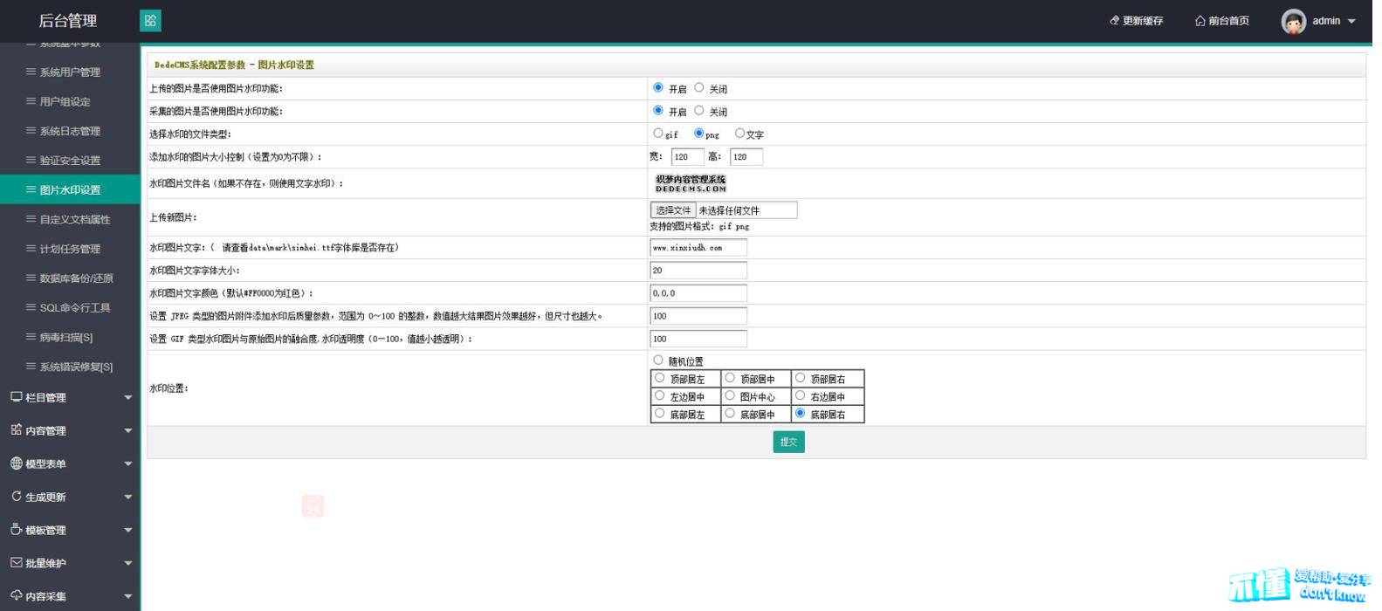Click the 更新缓存 refresh icon
This screenshot has height=611, width=1382.
[x=1114, y=21]
